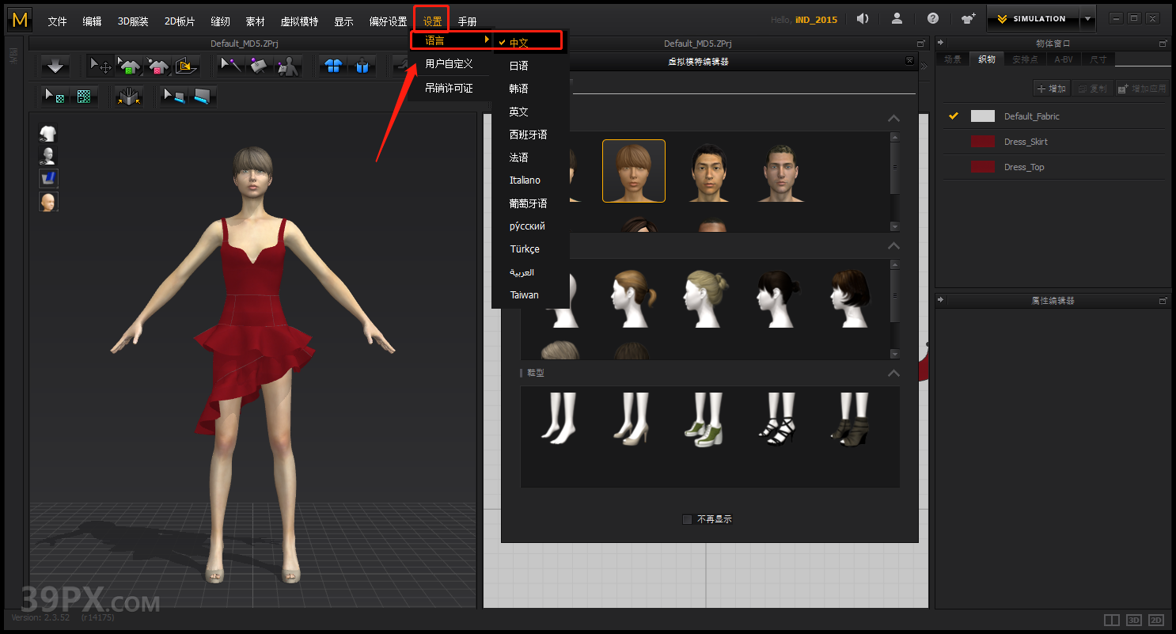Select the pink garment pin tool
Screen dimensions: 1176x634
coord(158,66)
